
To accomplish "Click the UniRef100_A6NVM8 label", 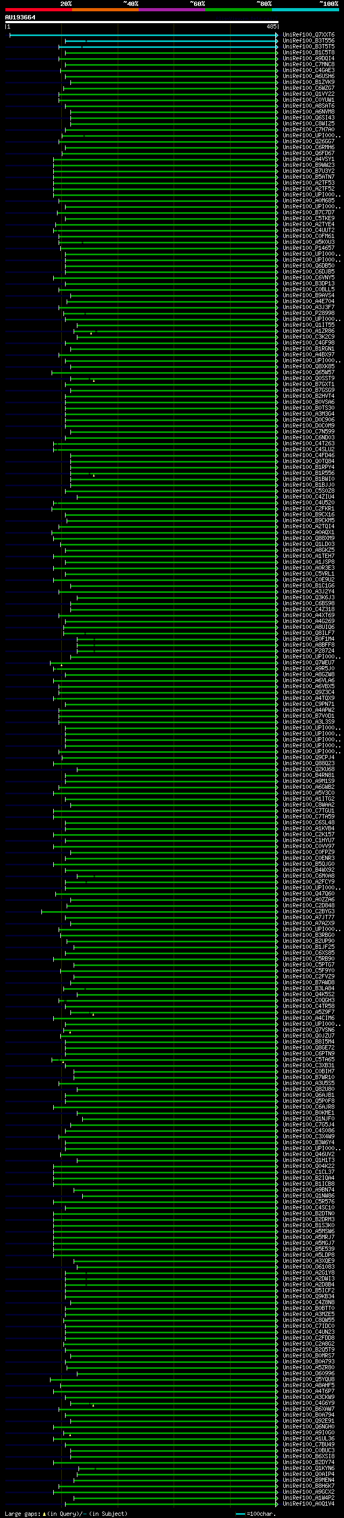I will coord(309,112).
